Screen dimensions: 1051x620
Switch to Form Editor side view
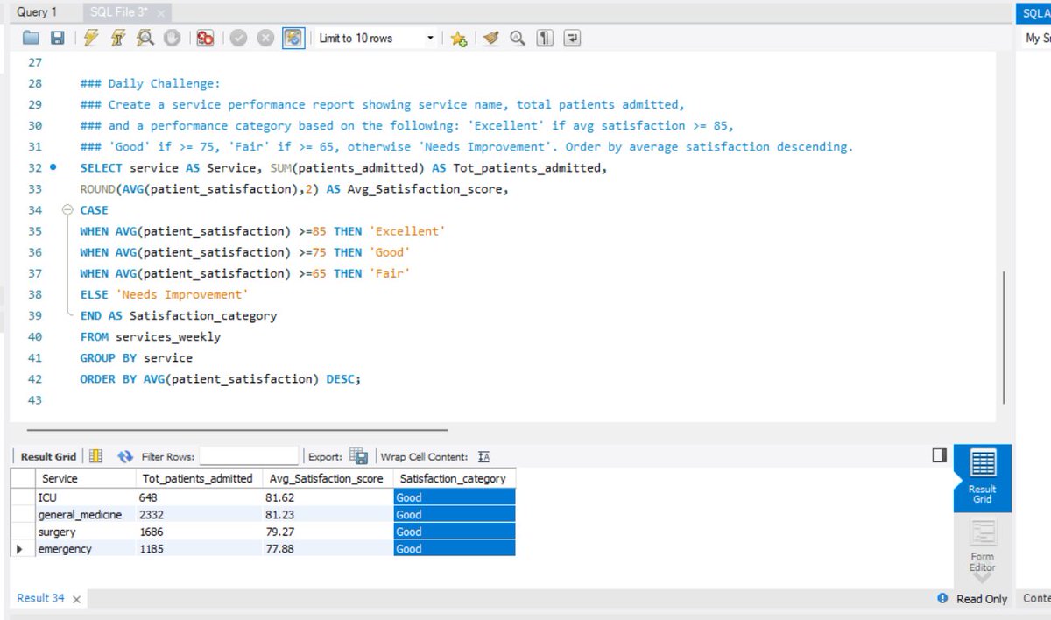983,545
